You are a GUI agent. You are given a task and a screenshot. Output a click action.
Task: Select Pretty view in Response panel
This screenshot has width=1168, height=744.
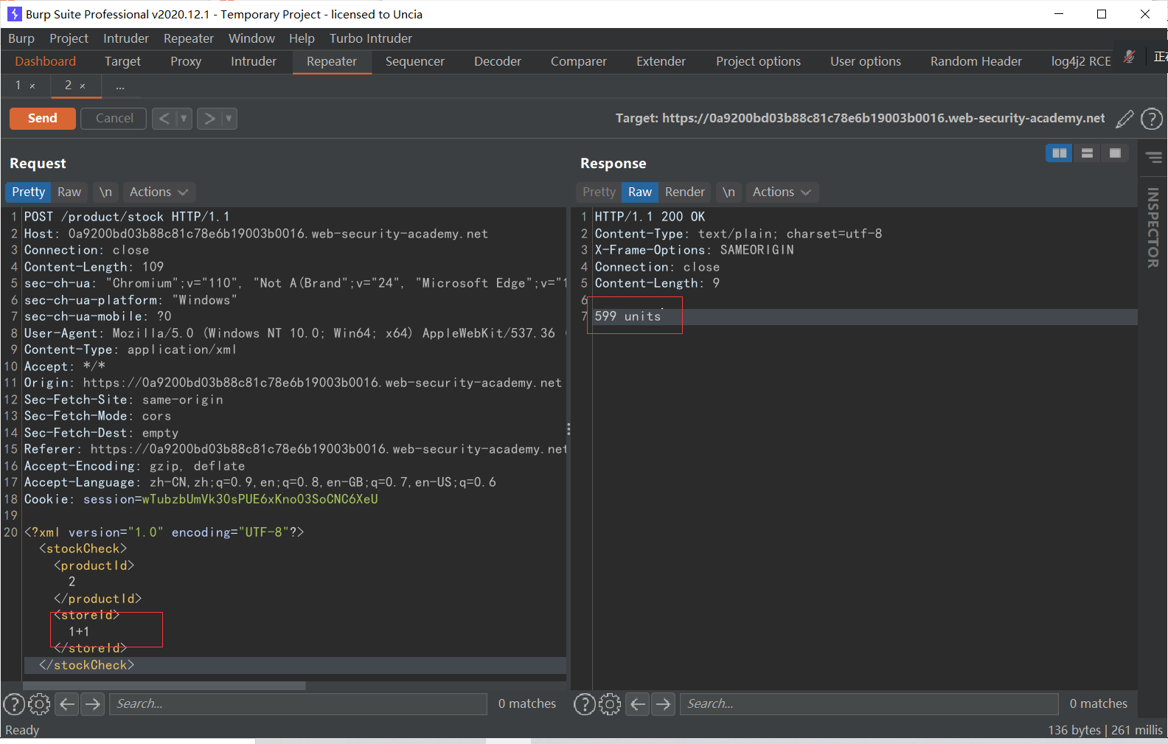[599, 192]
